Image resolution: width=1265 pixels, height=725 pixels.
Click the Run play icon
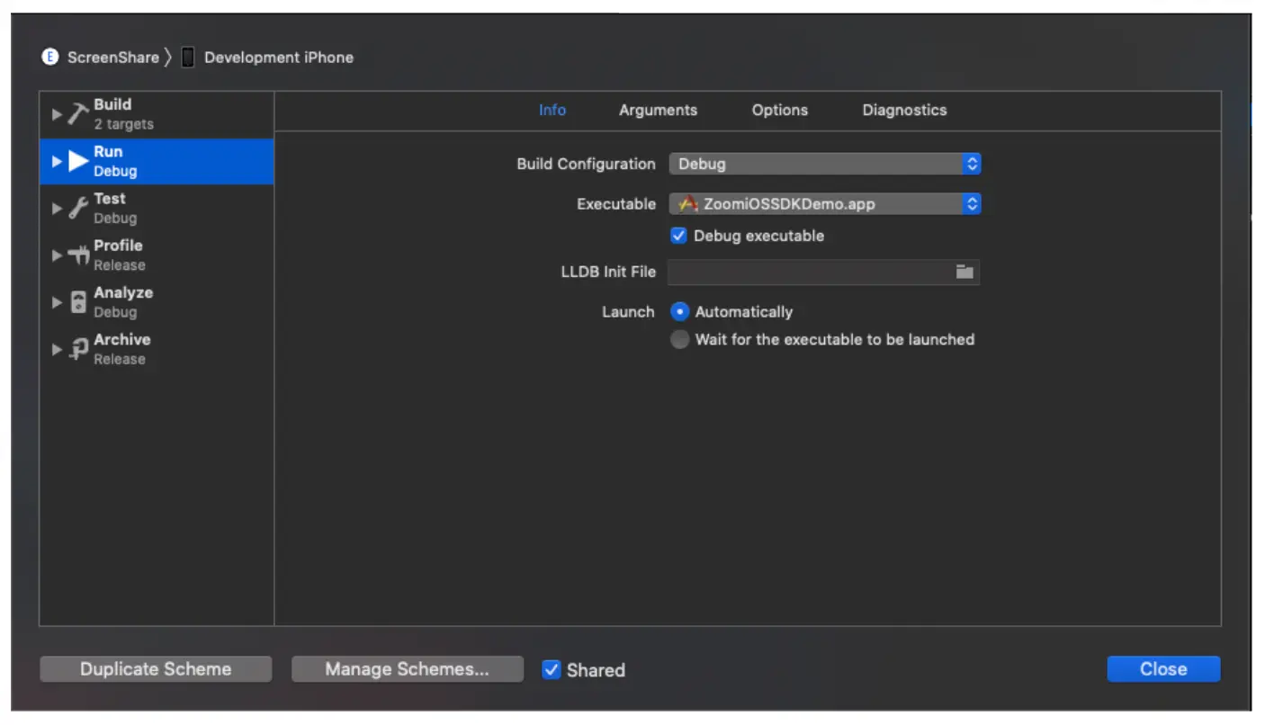[76, 160]
